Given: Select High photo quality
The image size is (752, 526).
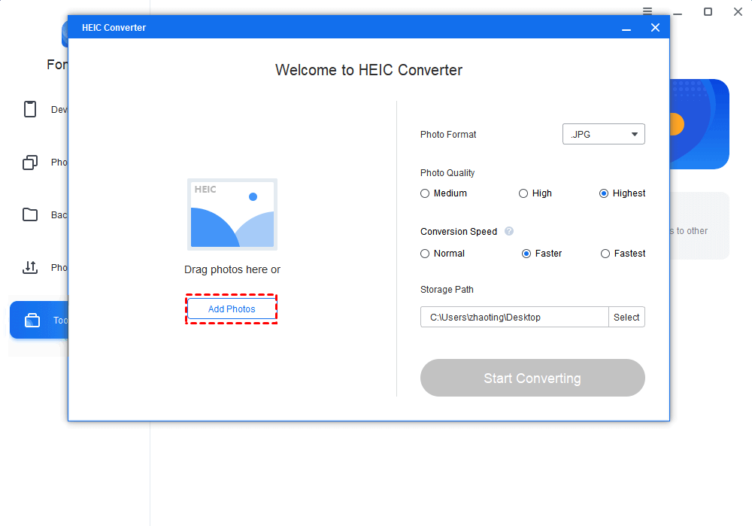Looking at the screenshot, I should click(x=523, y=193).
